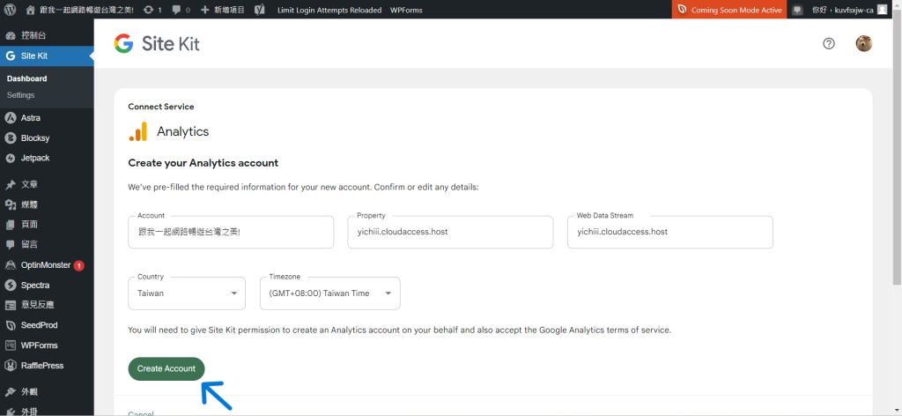Viewport: 902px width, 416px height.
Task: Open Site Kit help question-mark icon
Action: 828,44
